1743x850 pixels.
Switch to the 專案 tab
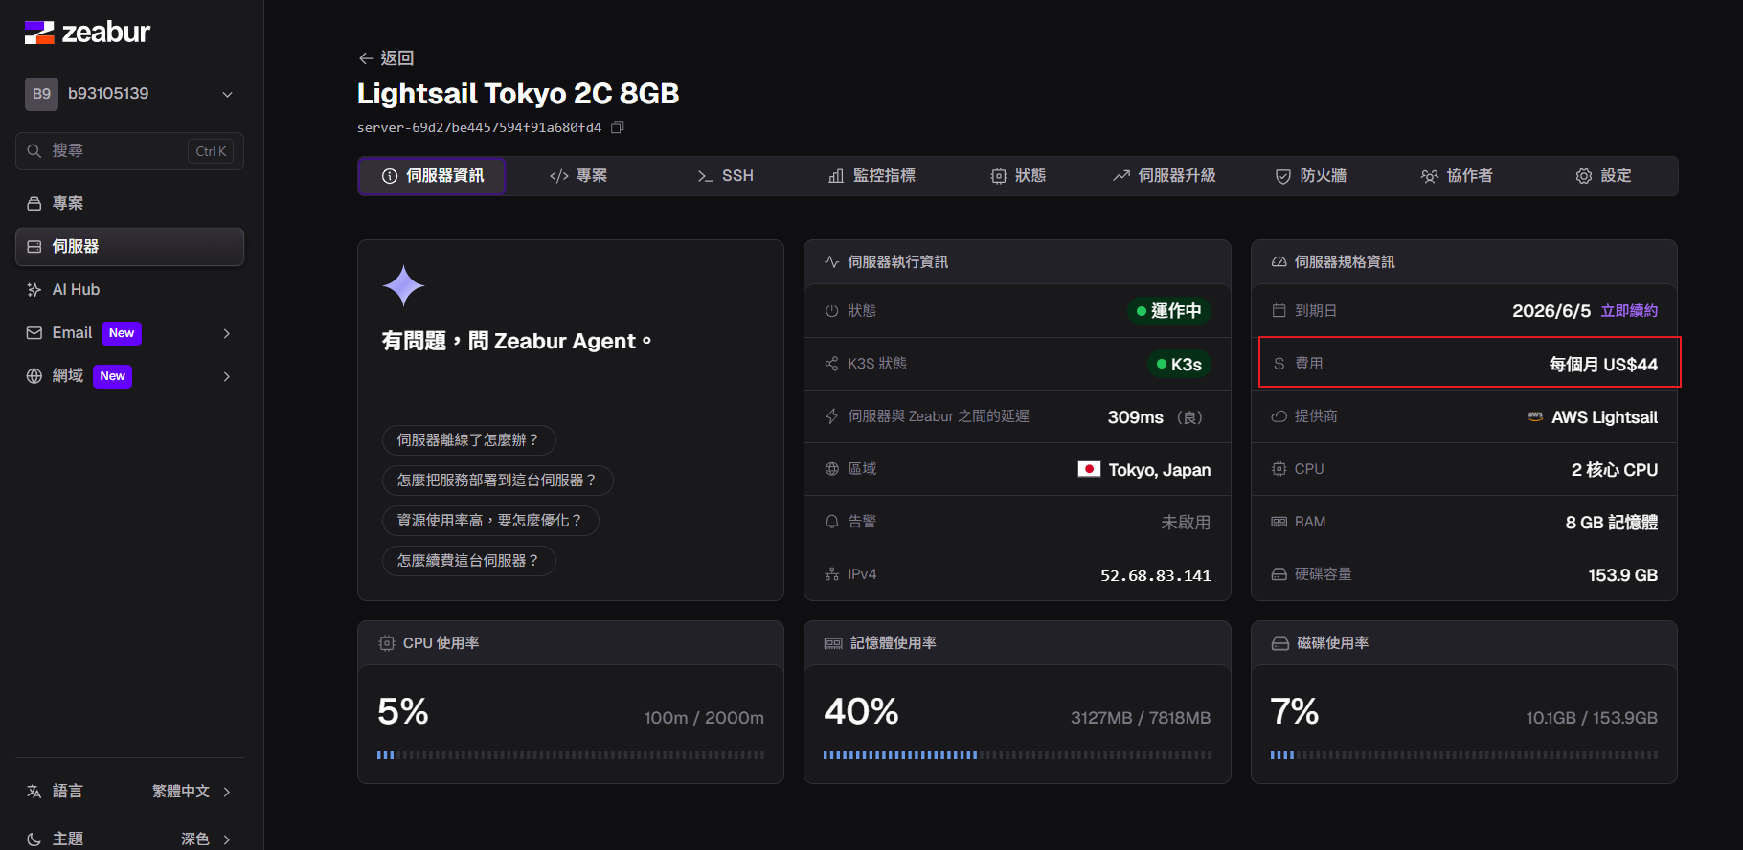tap(578, 176)
